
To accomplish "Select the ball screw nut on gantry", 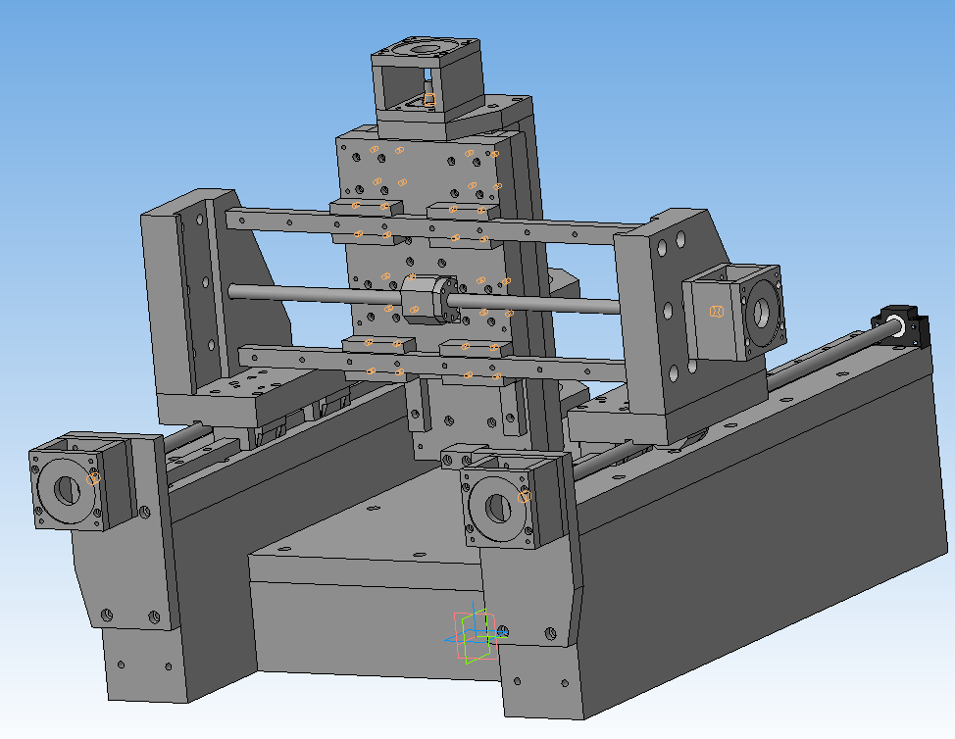I will click(x=430, y=299).
